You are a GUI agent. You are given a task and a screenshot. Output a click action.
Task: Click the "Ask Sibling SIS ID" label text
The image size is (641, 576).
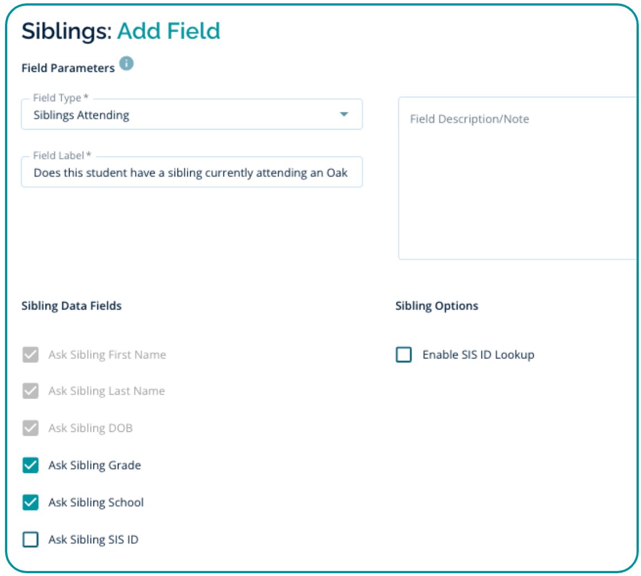pyautogui.click(x=93, y=539)
